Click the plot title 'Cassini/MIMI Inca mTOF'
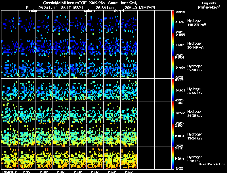 coord(65,3)
